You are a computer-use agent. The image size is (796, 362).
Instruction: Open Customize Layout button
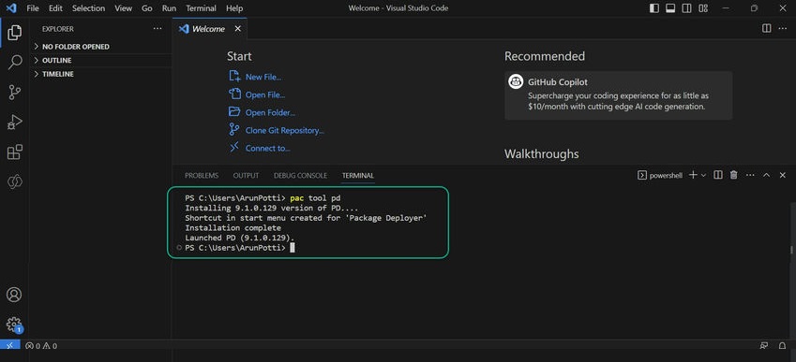pos(703,8)
